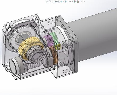Click the Previous View icon
The width and height of the screenshot is (117, 95).
[x=53, y=1]
